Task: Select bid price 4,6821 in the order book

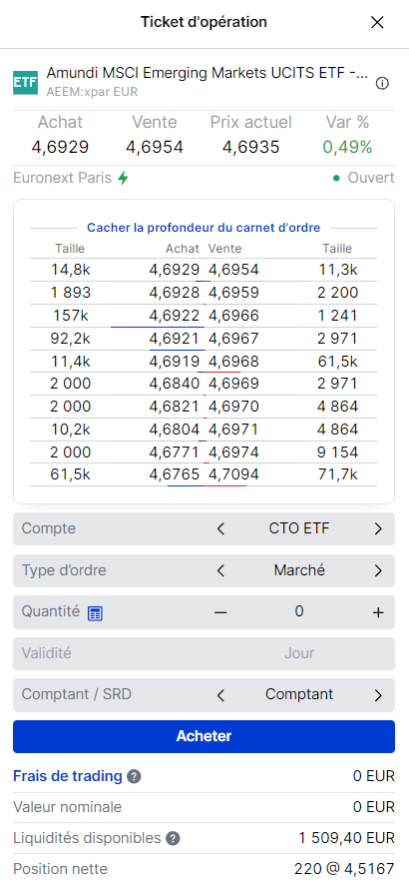Action: [x=175, y=407]
